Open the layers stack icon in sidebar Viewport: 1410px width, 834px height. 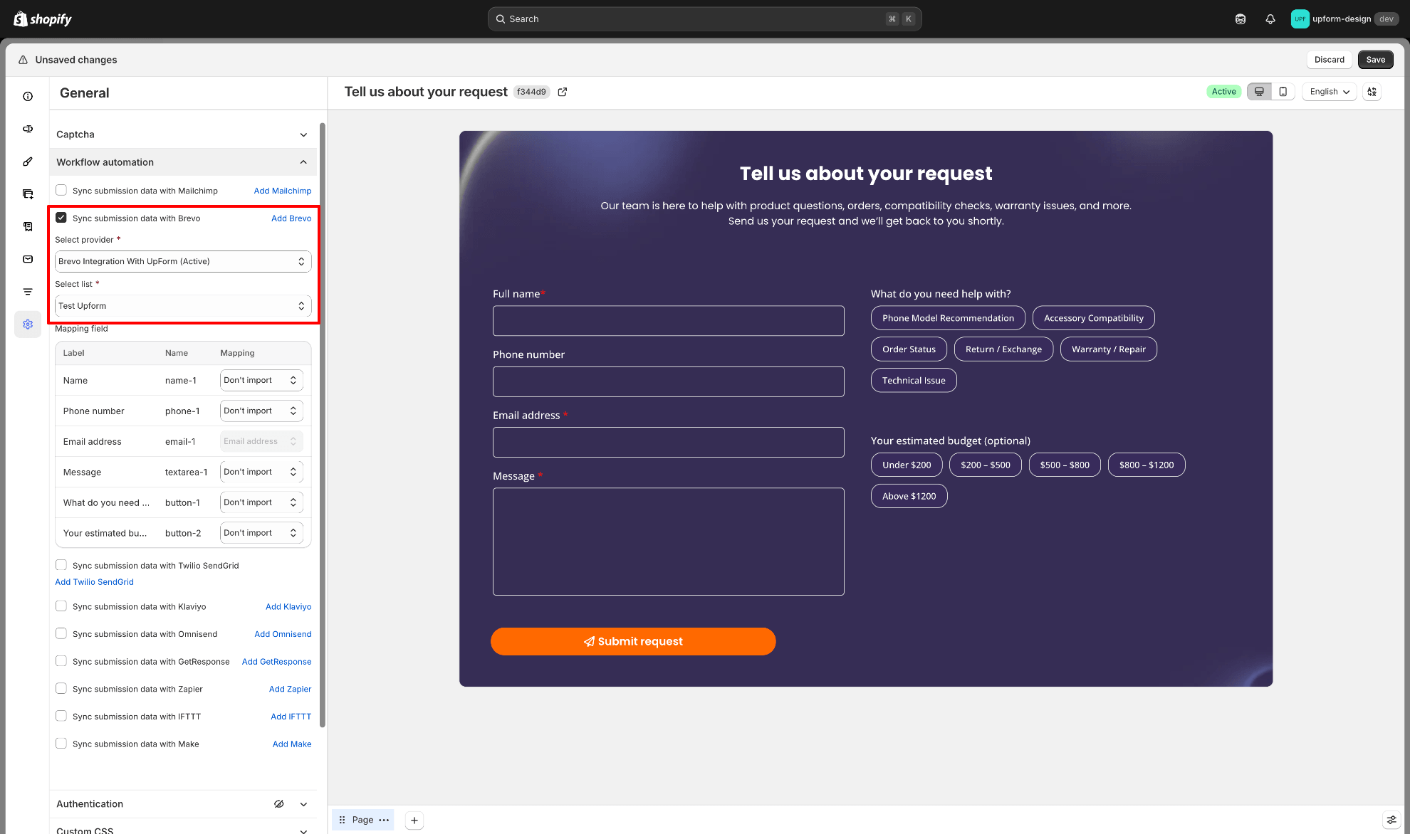(28, 194)
